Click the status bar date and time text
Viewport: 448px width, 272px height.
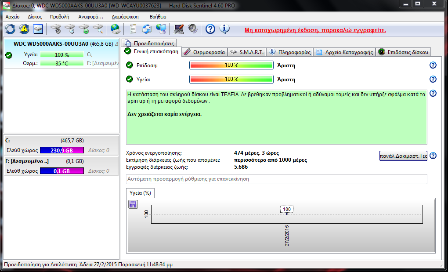[x=126, y=265]
